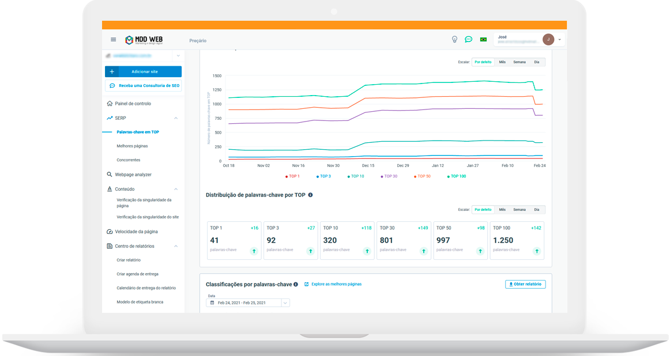The image size is (670, 356).
Task: Click the Velocidade da página gauge icon
Action: 110,232
